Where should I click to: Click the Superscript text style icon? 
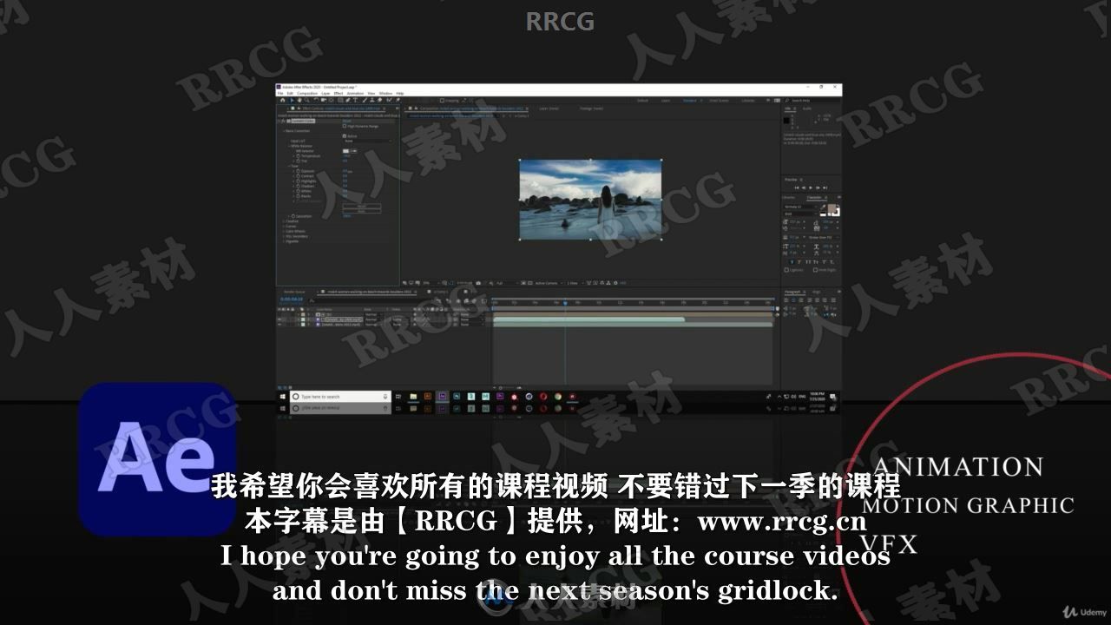point(824,262)
